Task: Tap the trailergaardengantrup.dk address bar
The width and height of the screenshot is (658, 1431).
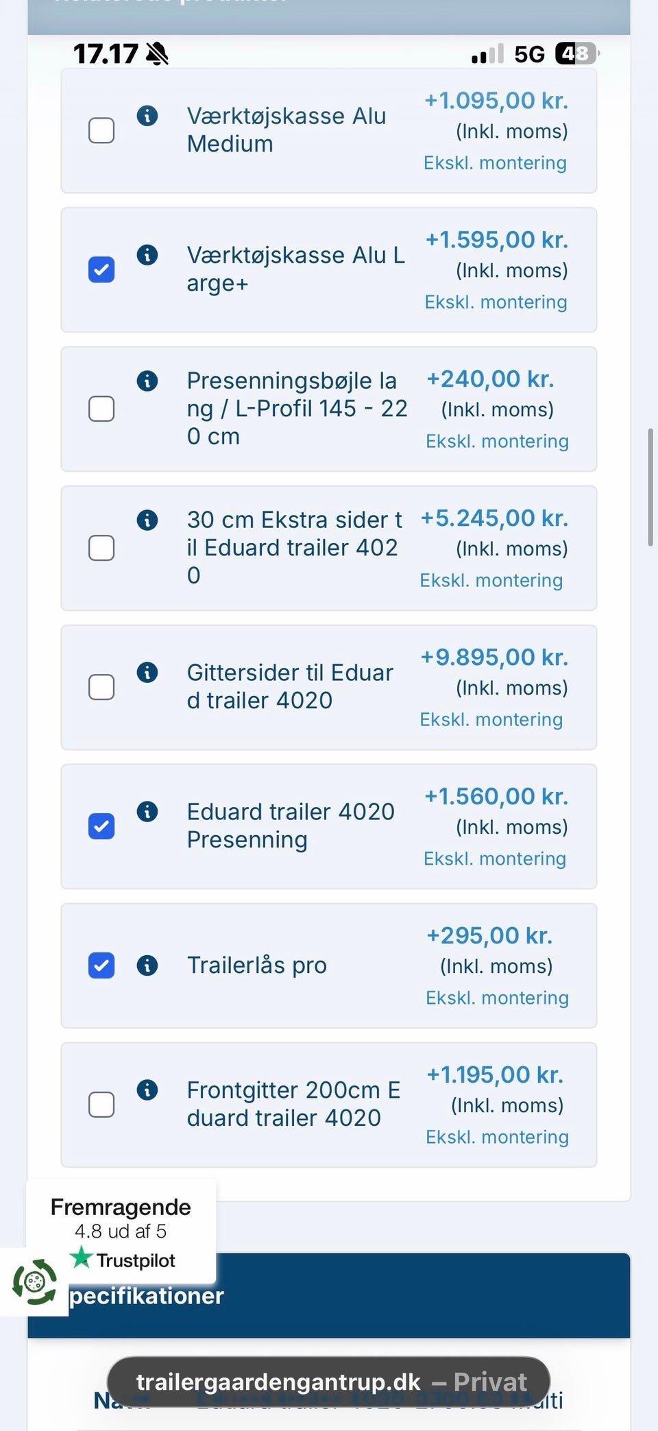Action: 329,1382
